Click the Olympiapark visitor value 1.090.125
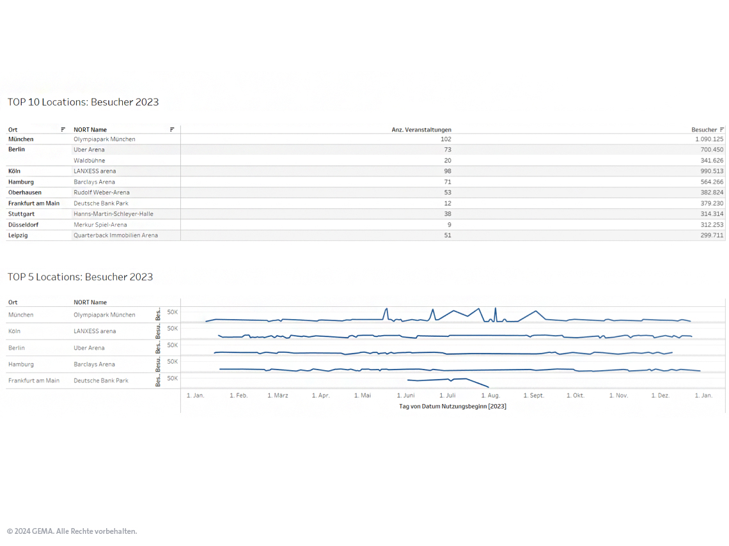Image resolution: width=729 pixels, height=546 pixels. 708,139
